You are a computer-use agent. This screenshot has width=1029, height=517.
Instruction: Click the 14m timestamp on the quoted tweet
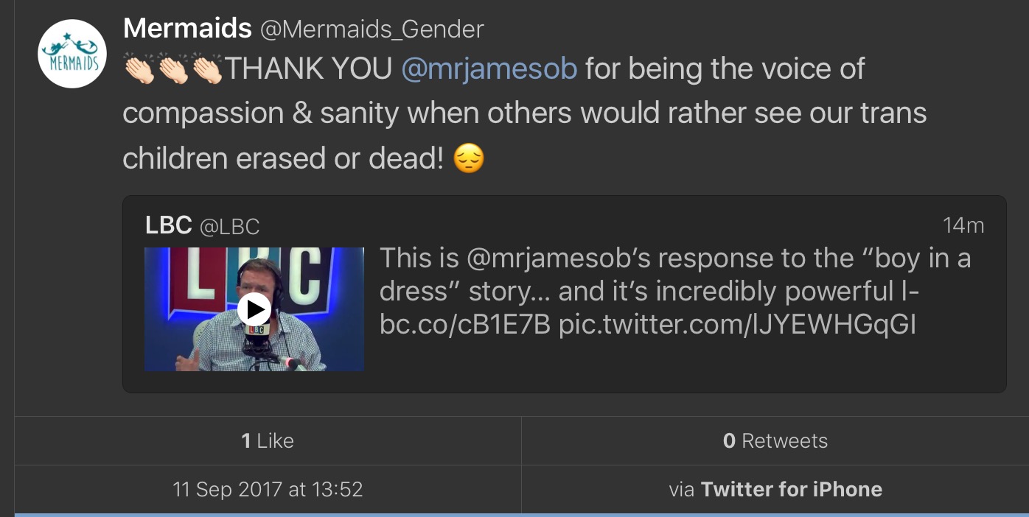[963, 225]
